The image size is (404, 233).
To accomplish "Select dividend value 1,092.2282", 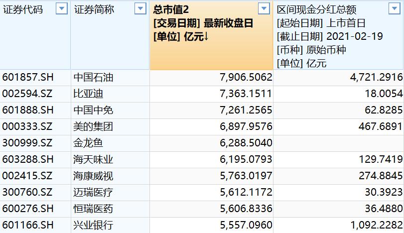I will tap(377, 225).
